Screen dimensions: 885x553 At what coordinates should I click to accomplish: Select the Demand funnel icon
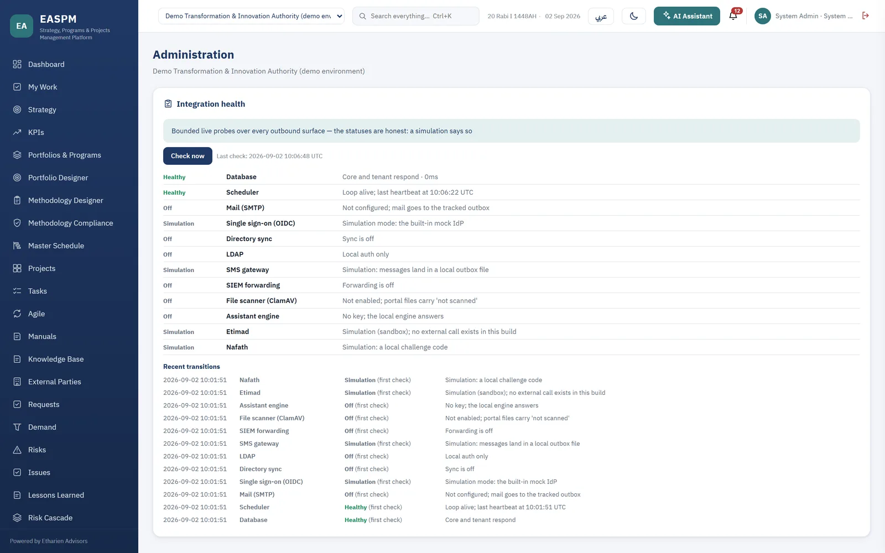17,427
